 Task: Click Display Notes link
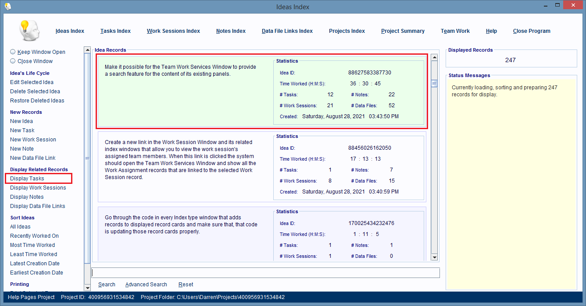(27, 197)
